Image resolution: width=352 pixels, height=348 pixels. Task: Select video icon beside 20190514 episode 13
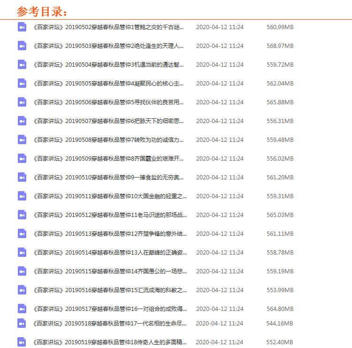pos(22,253)
